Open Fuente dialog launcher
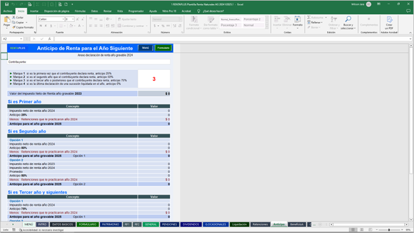The width and height of the screenshot is (414, 233). click(85, 32)
